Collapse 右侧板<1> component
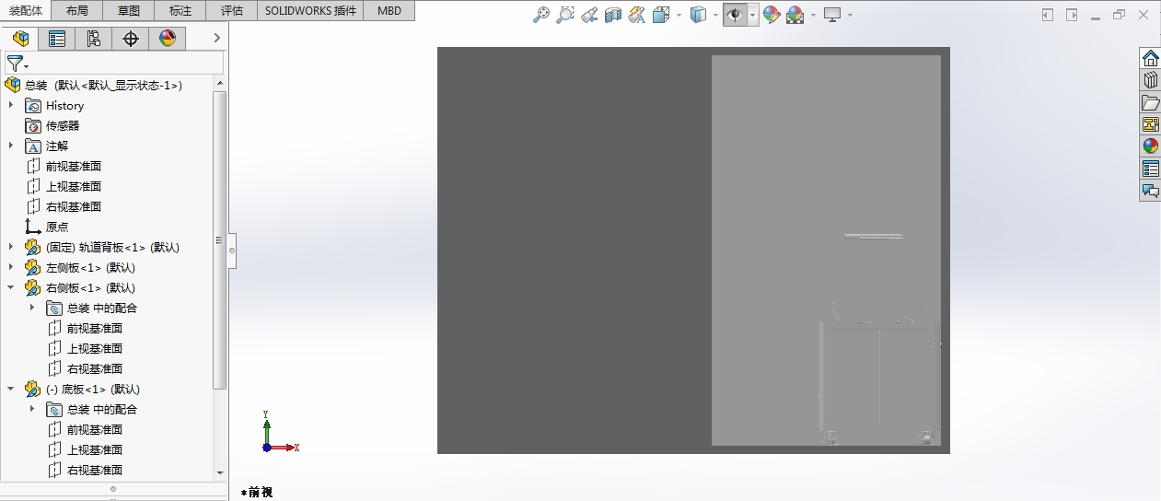The width and height of the screenshot is (1161, 501). (11, 287)
